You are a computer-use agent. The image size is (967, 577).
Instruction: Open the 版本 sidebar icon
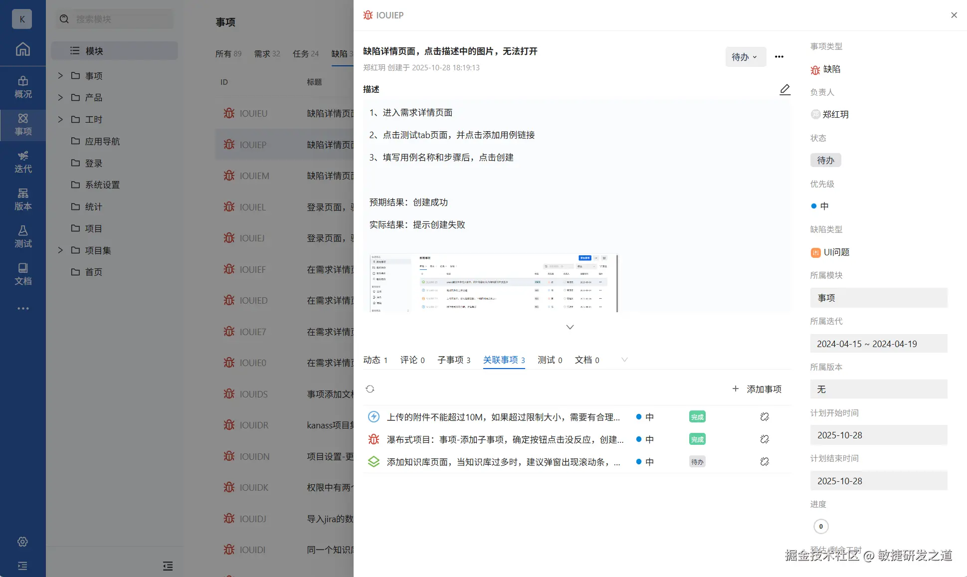click(22, 199)
